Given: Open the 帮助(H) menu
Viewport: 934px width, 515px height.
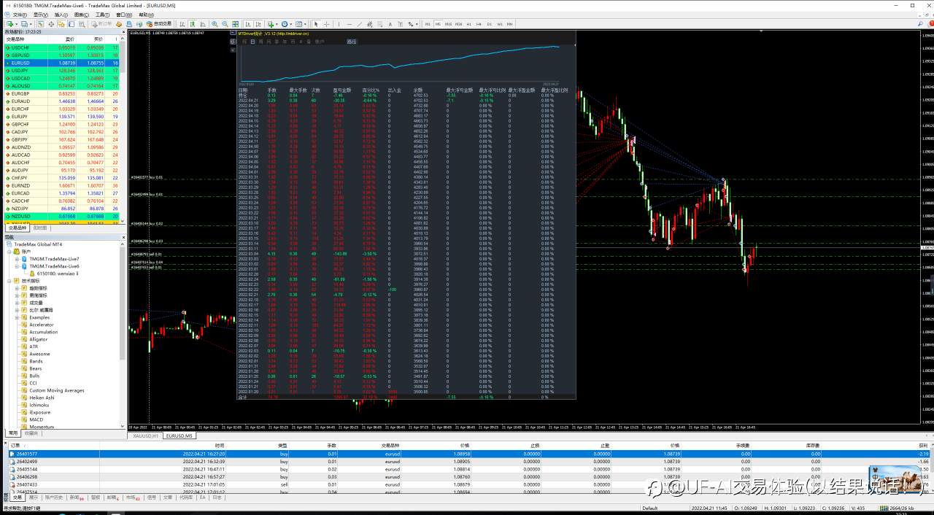Looking at the screenshot, I should click(x=146, y=15).
